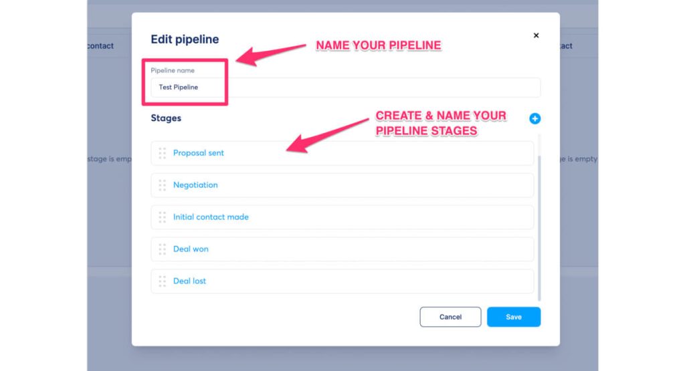Click empty area of Negotiation stage row
Screen dimensions: 685x371
(375, 185)
